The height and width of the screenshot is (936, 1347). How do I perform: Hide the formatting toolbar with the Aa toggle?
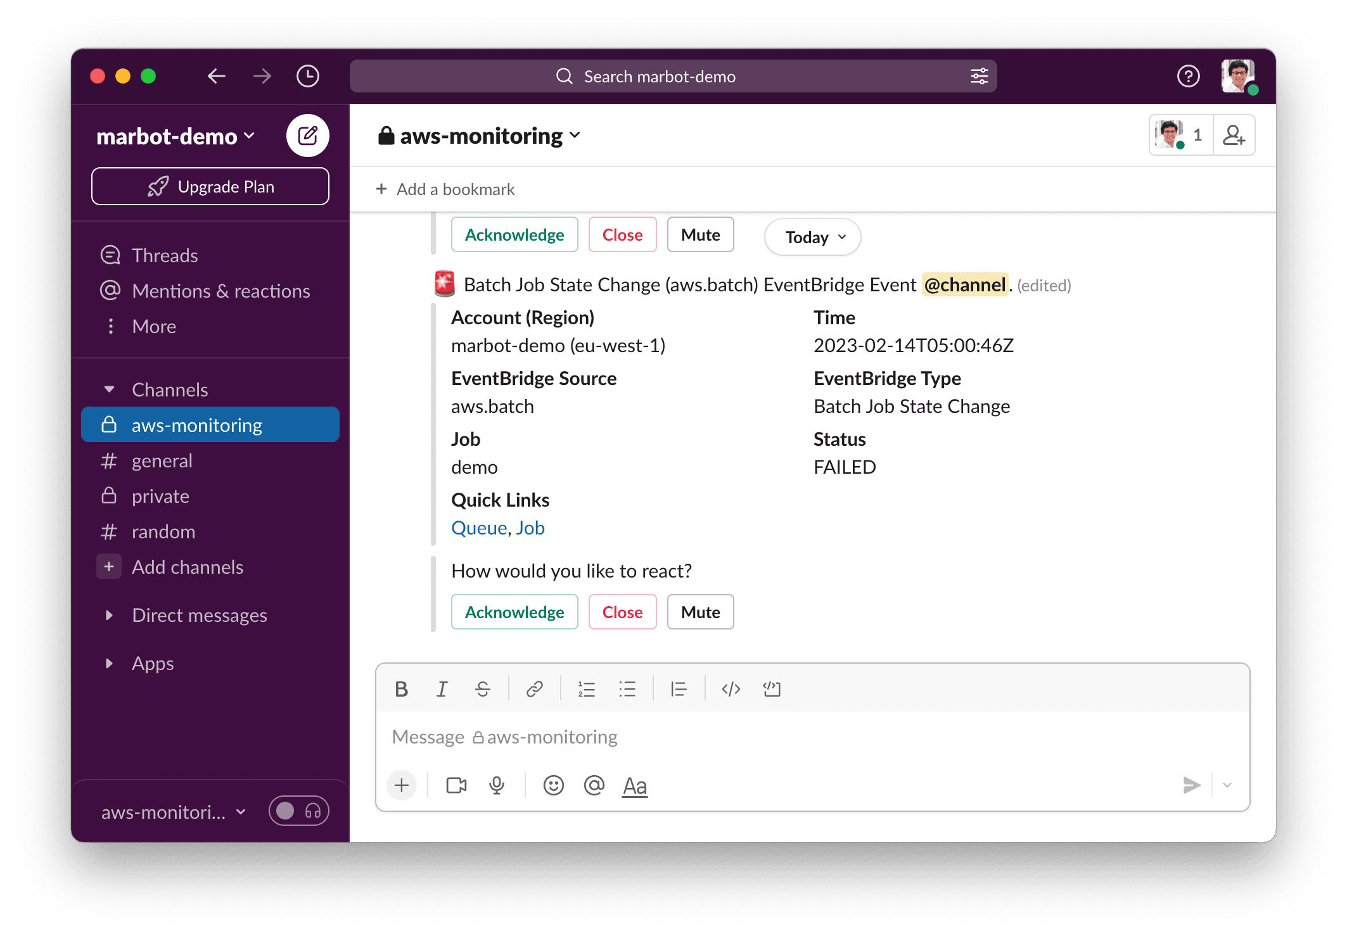point(634,785)
